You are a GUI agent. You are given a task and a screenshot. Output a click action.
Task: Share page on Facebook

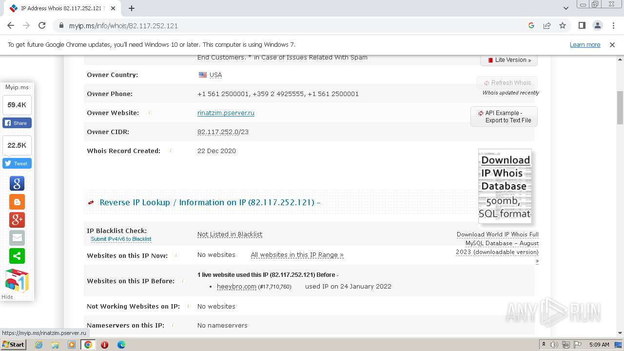[17, 123]
